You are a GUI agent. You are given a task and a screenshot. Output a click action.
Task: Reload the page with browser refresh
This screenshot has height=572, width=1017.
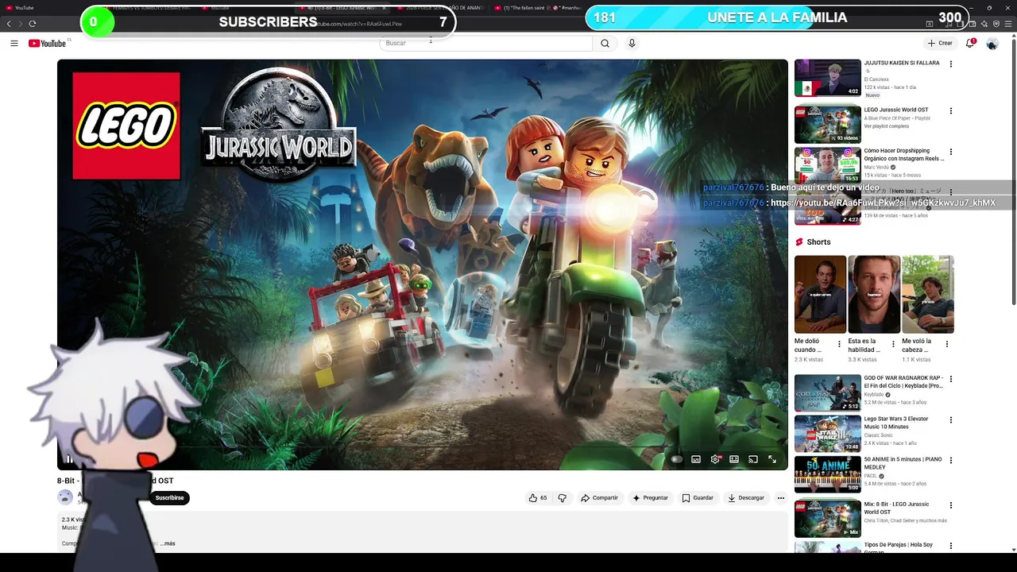[32, 24]
